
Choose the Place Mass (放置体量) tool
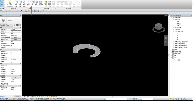[x=20, y=4]
